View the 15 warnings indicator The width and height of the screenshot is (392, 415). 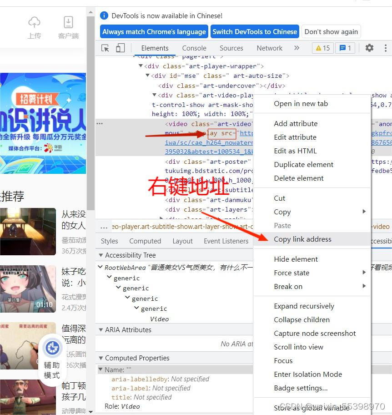[x=322, y=48]
